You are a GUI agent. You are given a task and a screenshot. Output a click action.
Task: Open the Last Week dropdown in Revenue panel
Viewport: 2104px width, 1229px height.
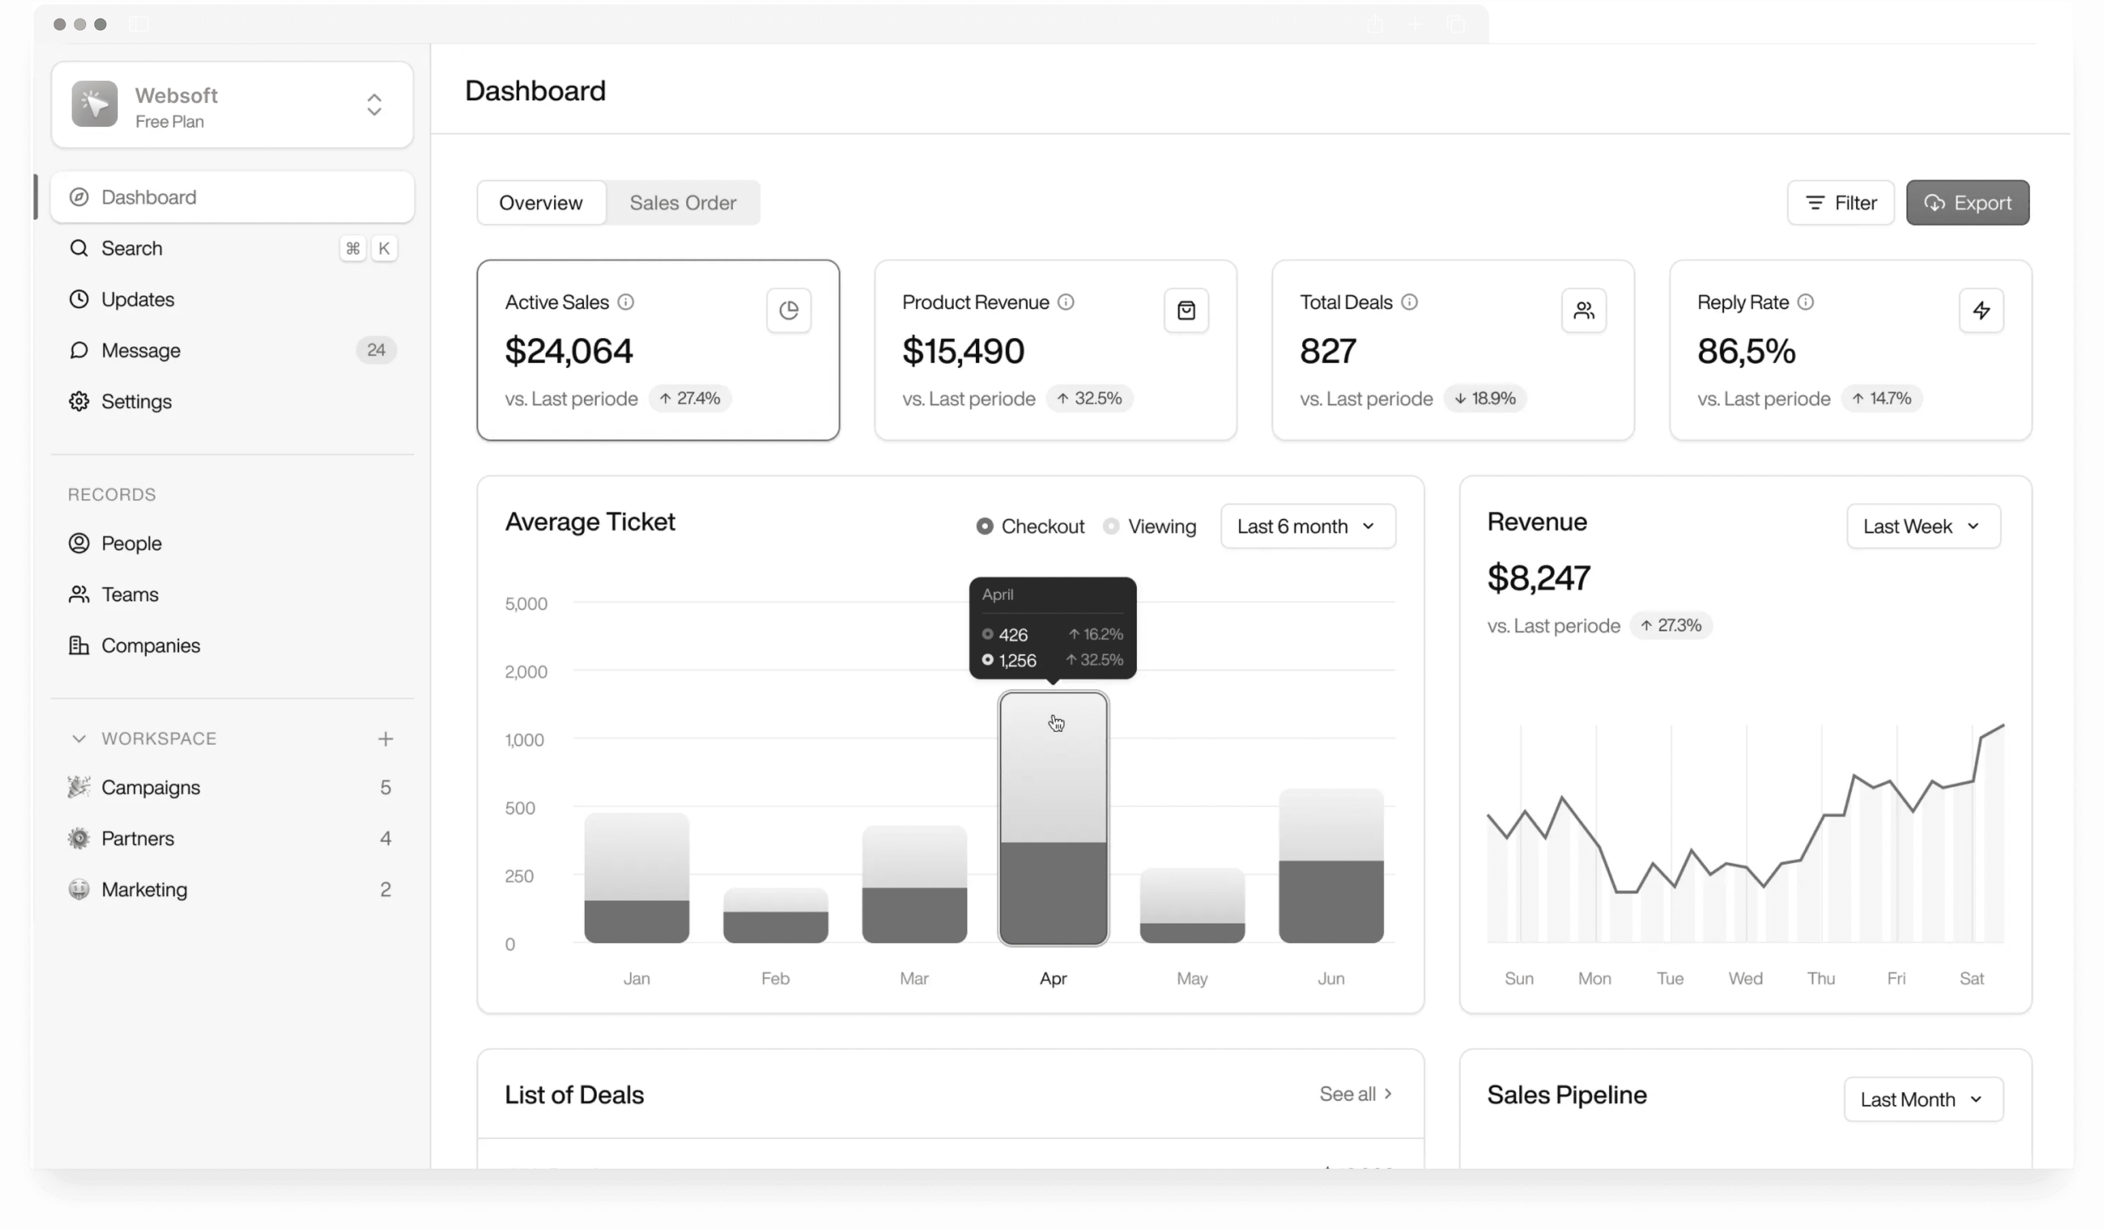tap(1922, 526)
